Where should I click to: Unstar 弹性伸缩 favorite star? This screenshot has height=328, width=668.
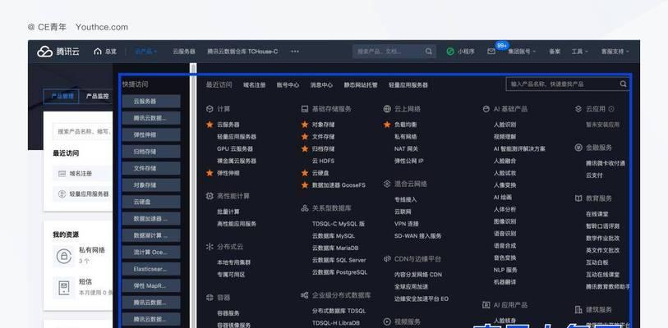(x=210, y=173)
